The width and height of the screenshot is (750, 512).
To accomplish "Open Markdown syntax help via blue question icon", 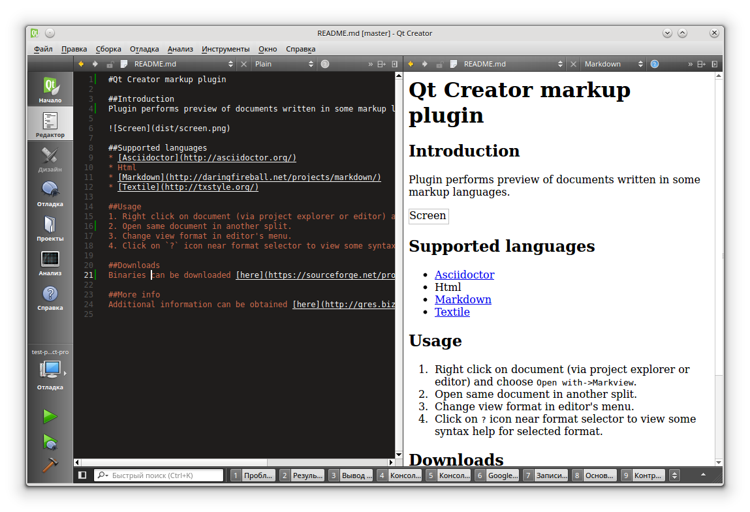I will coord(654,64).
